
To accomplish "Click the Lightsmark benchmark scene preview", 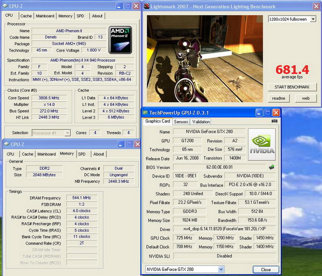I will pos(205,58).
